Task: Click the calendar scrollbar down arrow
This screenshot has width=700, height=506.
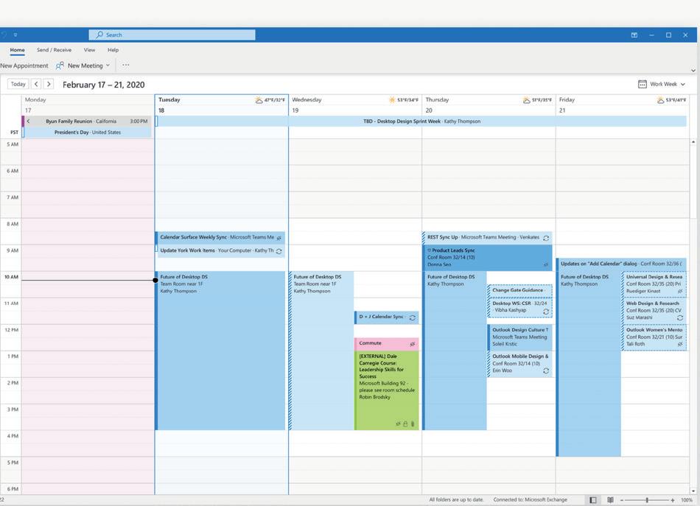Action: (693, 491)
